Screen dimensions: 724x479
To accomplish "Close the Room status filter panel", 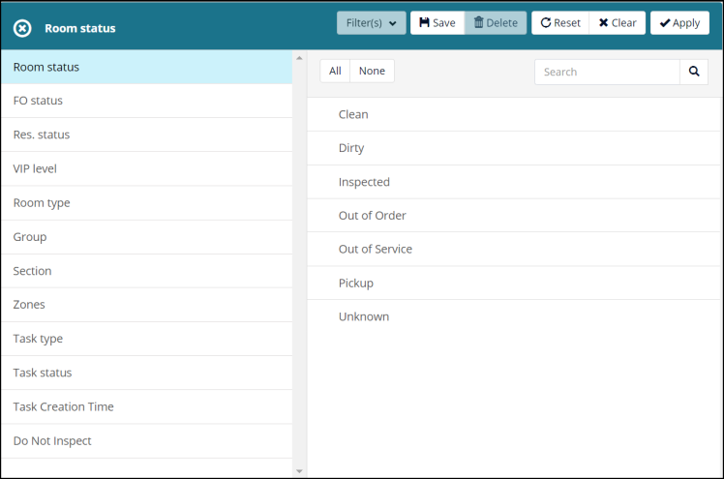I will (x=22, y=28).
